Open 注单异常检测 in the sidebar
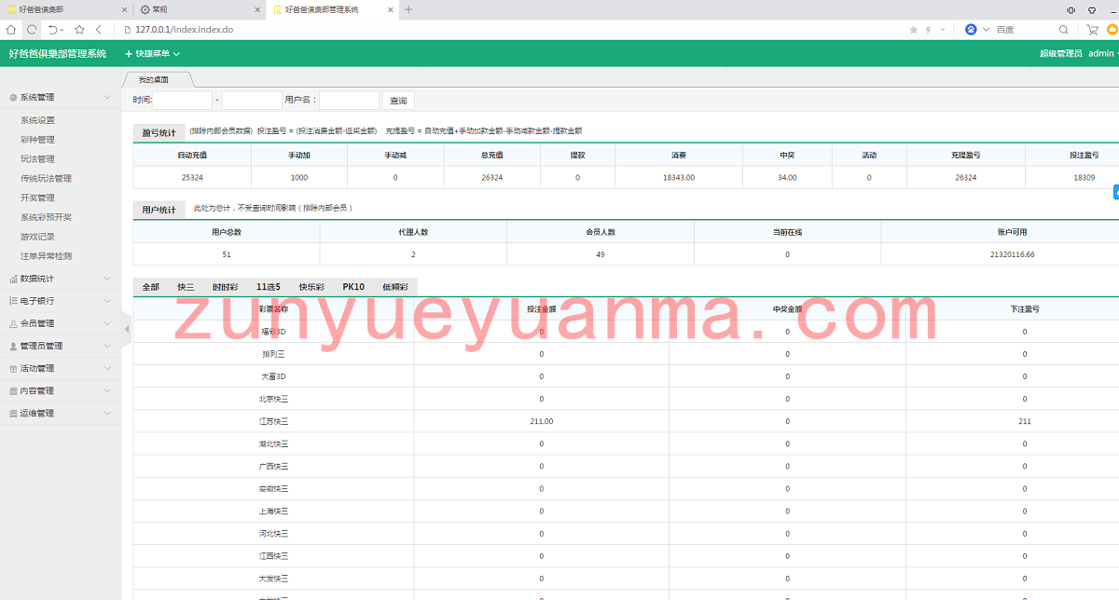 pyautogui.click(x=47, y=256)
